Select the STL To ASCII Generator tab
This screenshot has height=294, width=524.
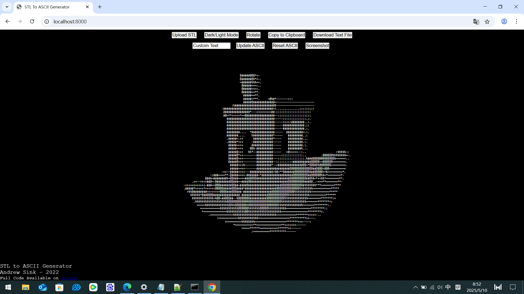point(47,7)
